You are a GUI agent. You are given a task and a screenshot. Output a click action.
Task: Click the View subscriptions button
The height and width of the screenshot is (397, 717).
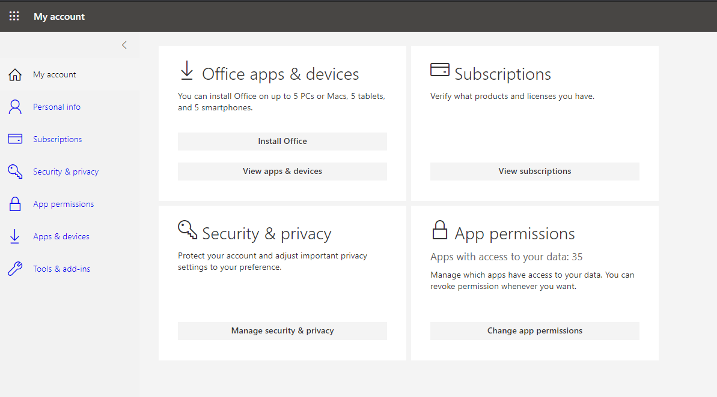(534, 172)
